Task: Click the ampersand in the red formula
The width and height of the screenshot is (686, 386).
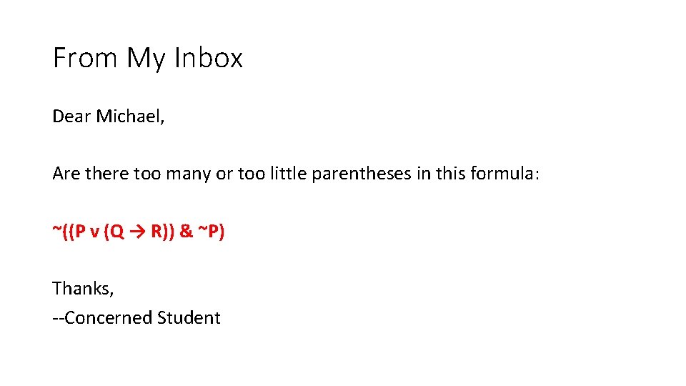Action: point(186,232)
